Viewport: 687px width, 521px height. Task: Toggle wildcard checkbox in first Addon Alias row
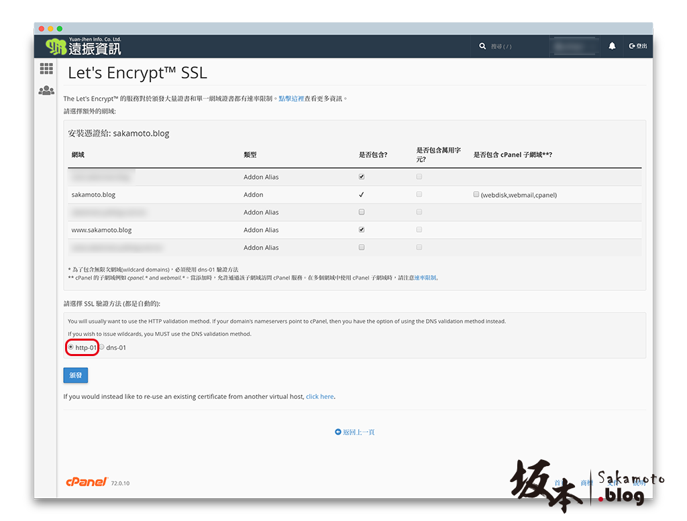point(419,177)
